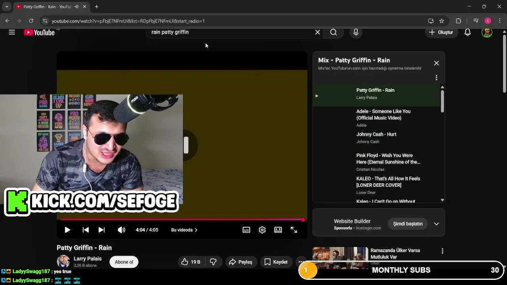The width and height of the screenshot is (507, 285).
Task: Close the Mix playlist panel
Action: pyautogui.click(x=436, y=63)
